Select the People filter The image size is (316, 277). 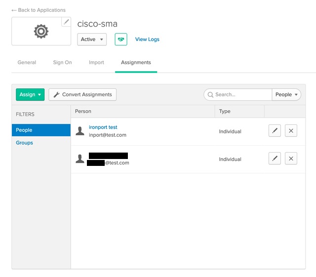pos(41,130)
